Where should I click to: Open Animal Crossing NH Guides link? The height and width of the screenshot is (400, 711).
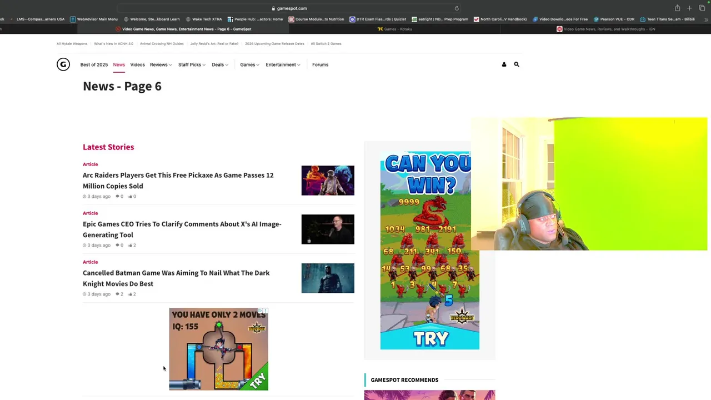(x=162, y=43)
